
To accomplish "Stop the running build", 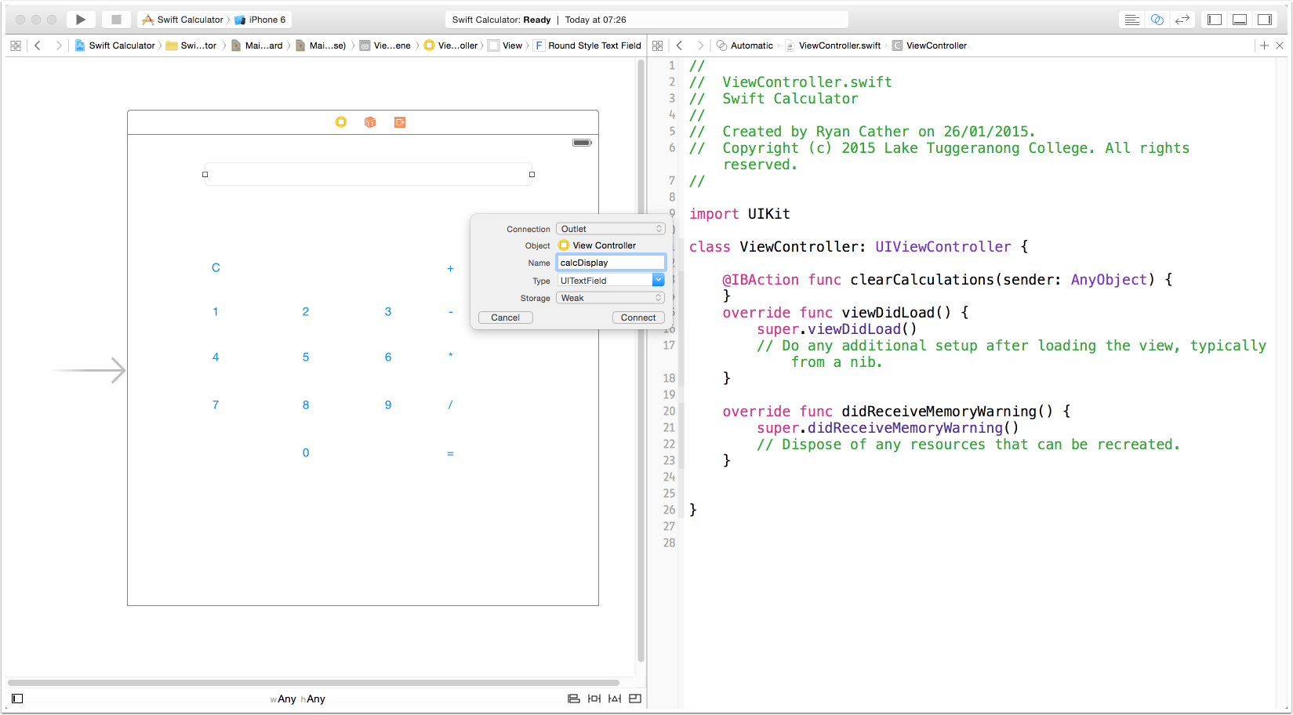I will [116, 20].
